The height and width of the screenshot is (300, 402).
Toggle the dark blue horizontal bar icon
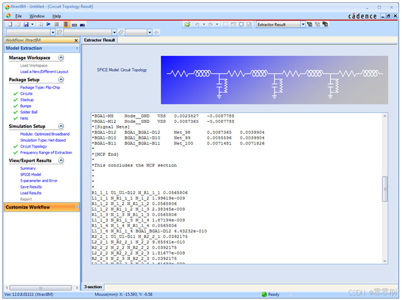point(82,25)
